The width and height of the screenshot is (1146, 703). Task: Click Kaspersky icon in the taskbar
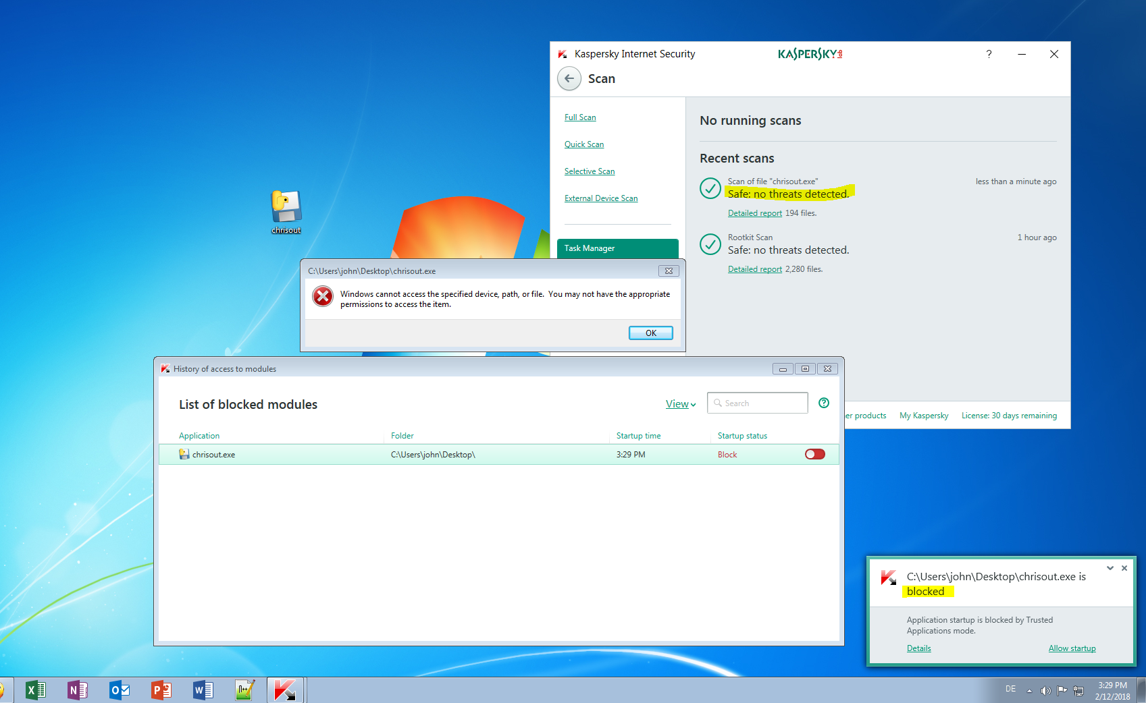[x=285, y=690]
